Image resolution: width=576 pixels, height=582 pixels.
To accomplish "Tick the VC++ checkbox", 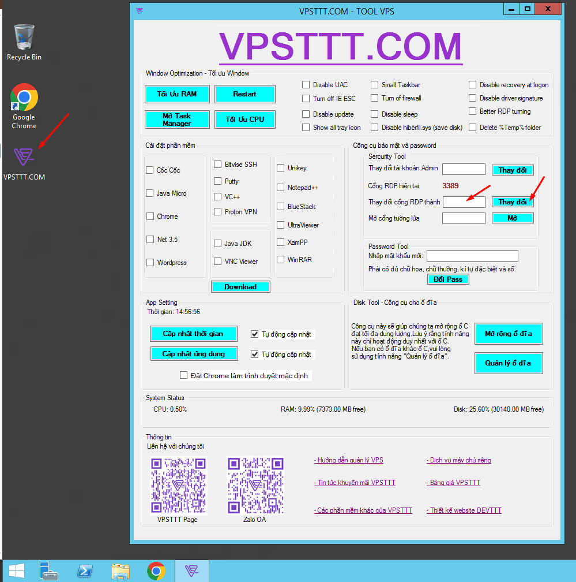I will click(x=218, y=196).
